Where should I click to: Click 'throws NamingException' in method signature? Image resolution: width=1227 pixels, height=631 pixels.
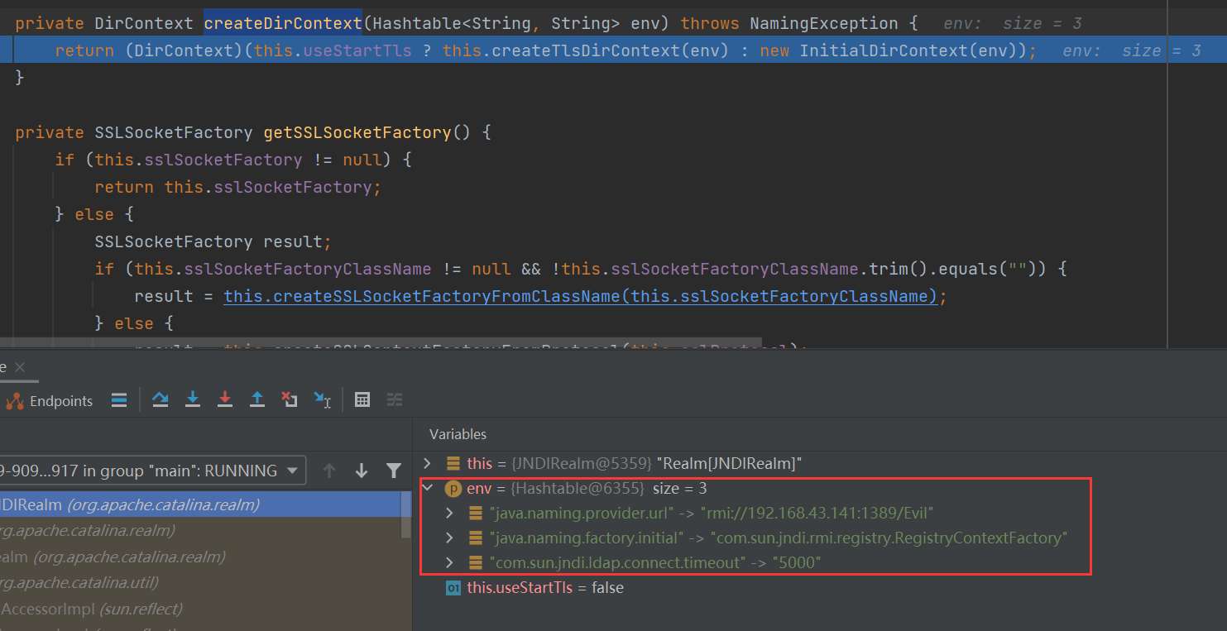(789, 23)
